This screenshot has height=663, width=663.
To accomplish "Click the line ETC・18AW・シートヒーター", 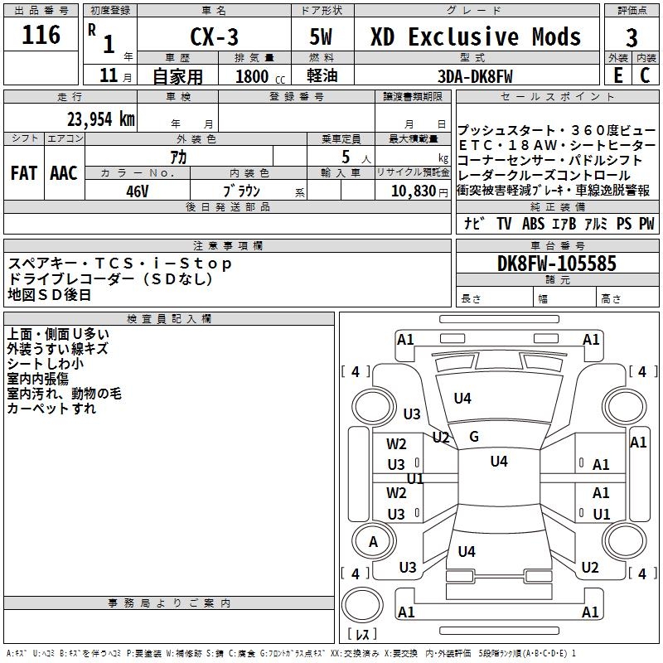I will click(557, 146).
